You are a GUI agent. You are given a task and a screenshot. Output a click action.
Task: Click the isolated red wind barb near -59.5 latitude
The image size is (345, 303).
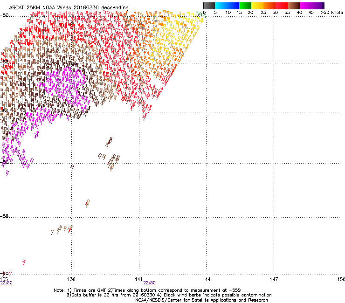point(24,262)
